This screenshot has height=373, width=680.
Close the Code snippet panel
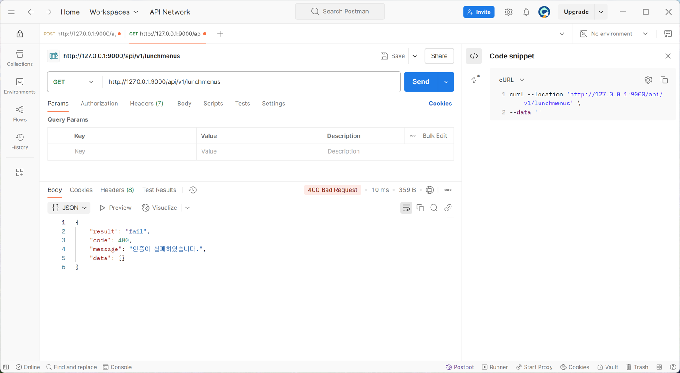click(x=668, y=56)
